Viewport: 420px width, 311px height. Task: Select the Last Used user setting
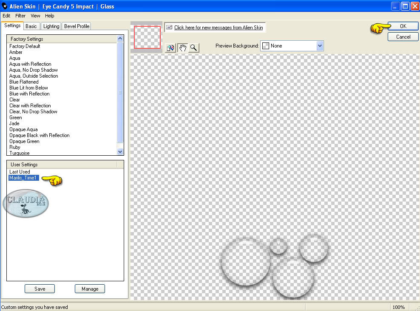20,172
